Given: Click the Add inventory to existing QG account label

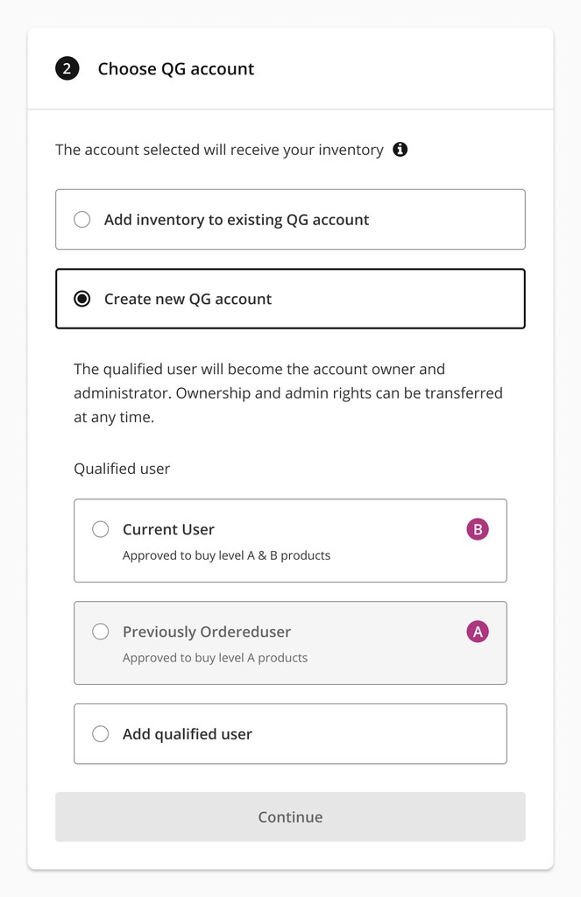Looking at the screenshot, I should click(237, 220).
